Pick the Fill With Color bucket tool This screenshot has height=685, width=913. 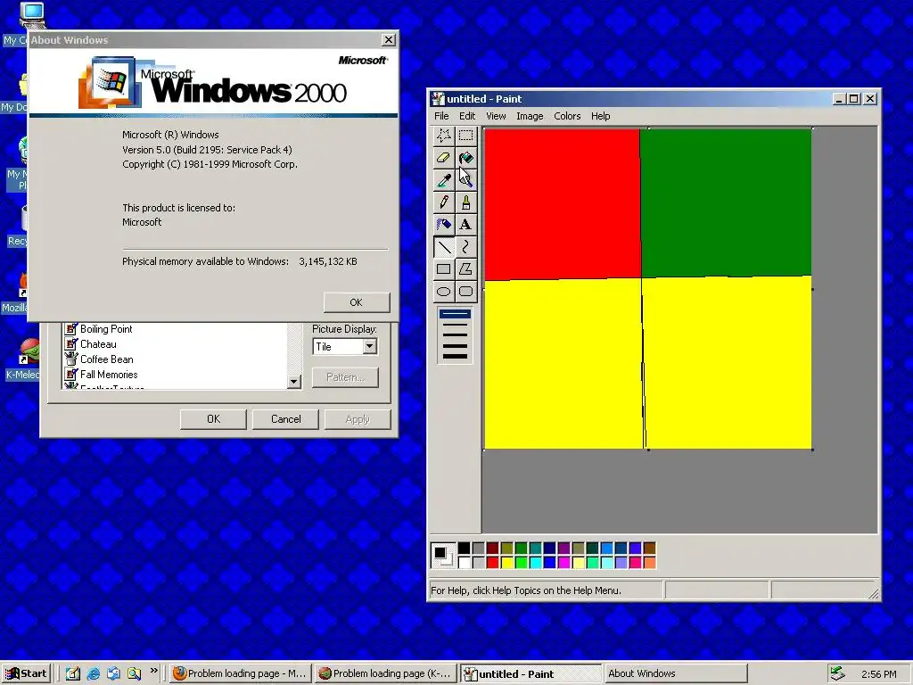tap(465, 158)
